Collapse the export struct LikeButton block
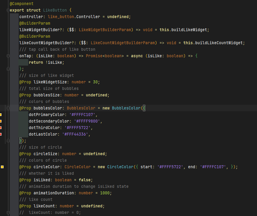The width and height of the screenshot is (257, 216). (x=8, y=10)
